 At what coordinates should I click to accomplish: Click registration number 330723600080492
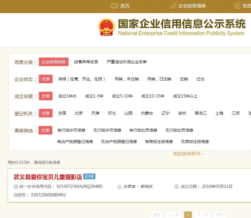[48, 195]
